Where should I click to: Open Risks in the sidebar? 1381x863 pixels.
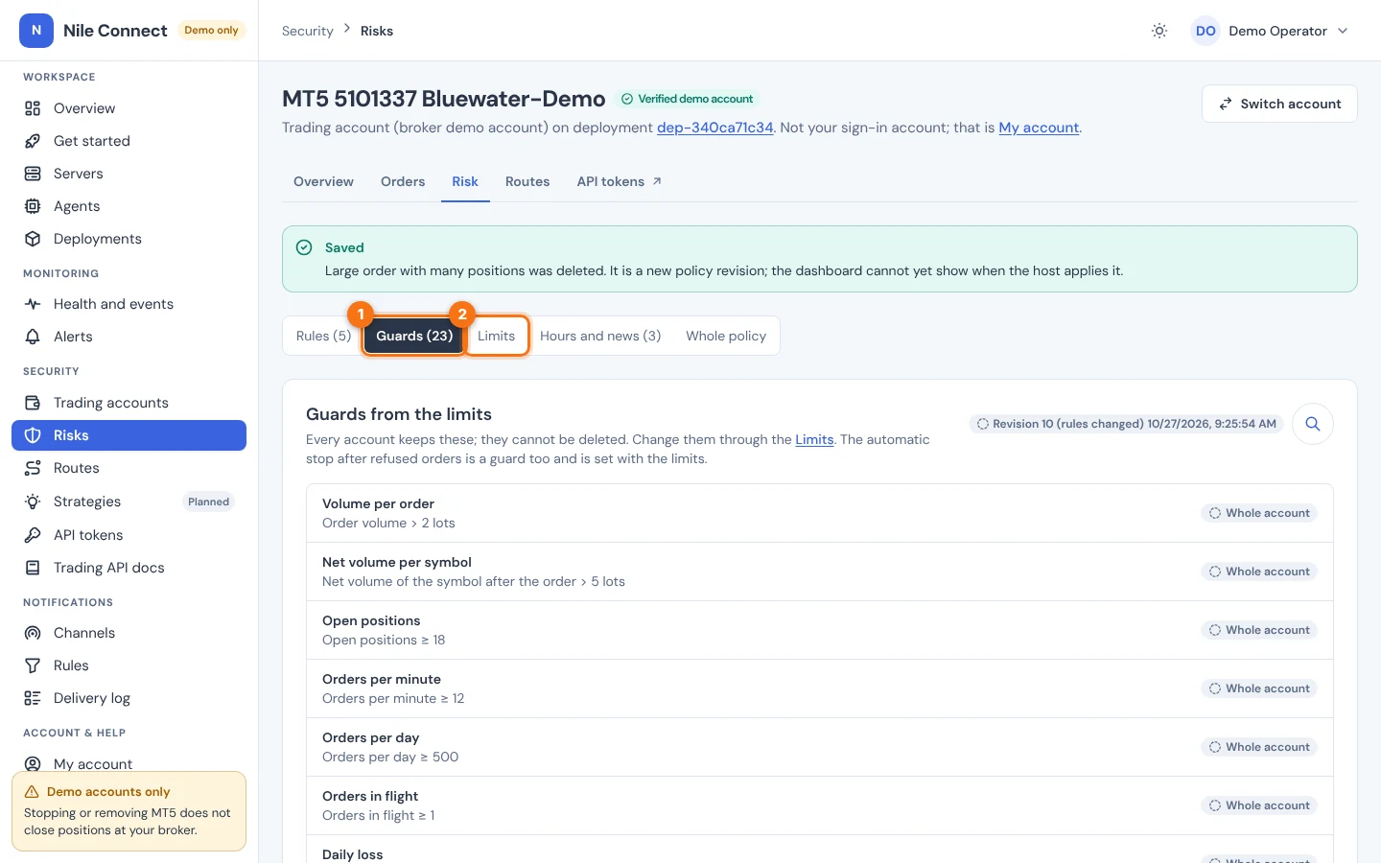click(x=129, y=435)
